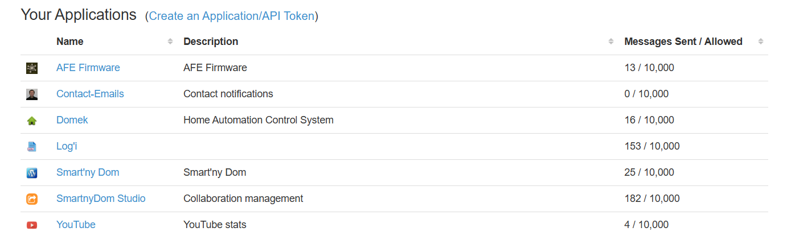Viewport: 795px width, 248px height.
Task: Open the Contact-Emails application
Action: [90, 94]
